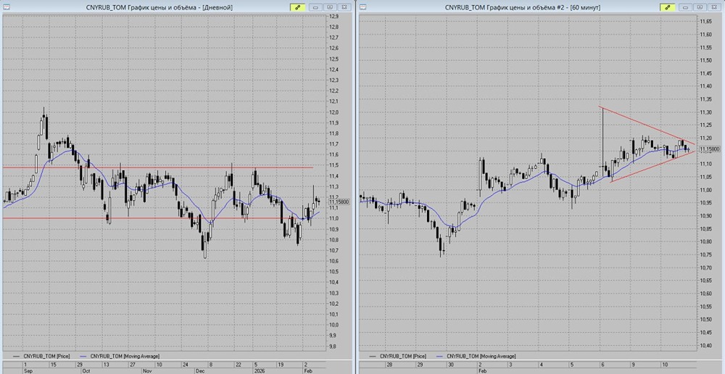Click the yellow link icon in 60-minute chart window
Viewport: 725px width, 374px height.
point(668,7)
